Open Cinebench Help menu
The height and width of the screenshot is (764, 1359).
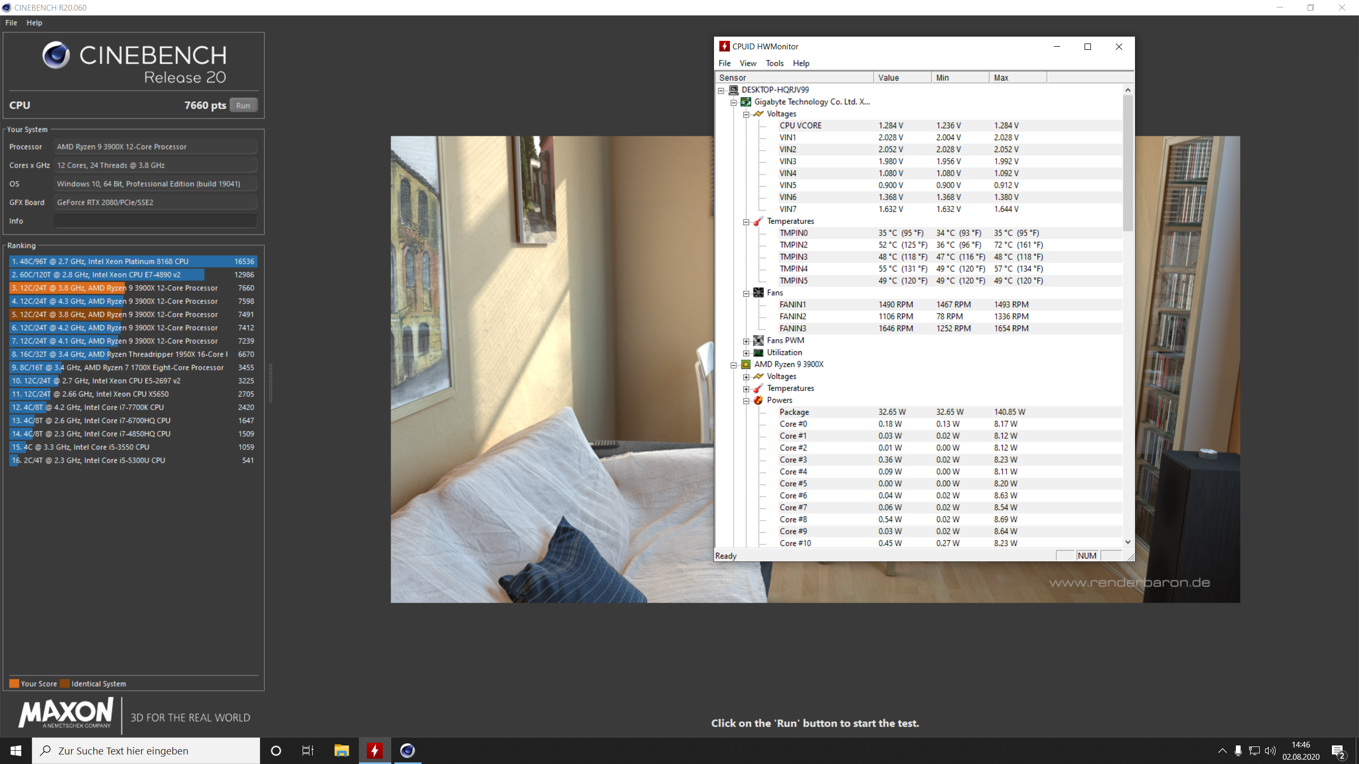(x=34, y=23)
